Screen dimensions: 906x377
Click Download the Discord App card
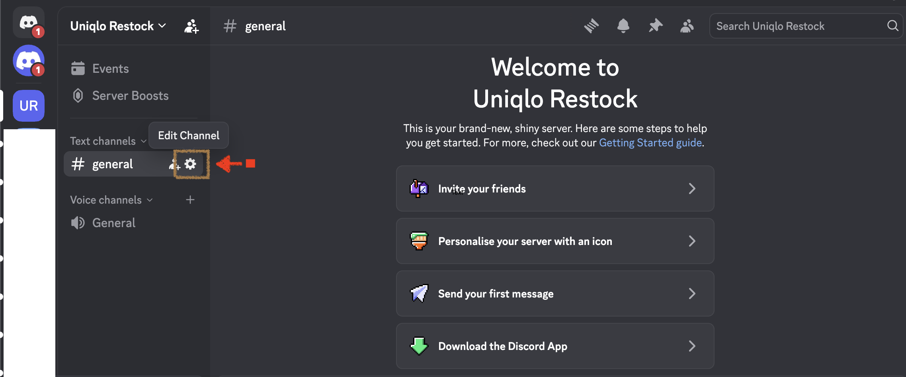[555, 346]
